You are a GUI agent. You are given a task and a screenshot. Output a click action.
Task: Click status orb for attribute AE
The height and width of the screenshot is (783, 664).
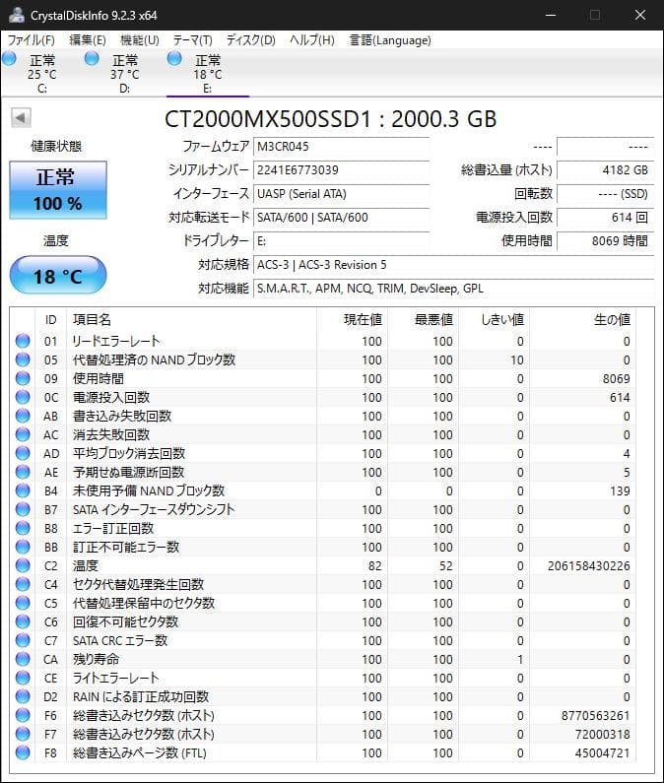click(23, 472)
